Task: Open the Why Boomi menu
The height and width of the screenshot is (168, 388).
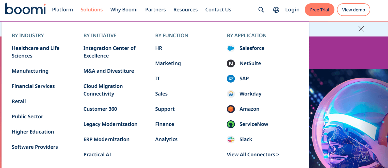Action: pyautogui.click(x=124, y=10)
